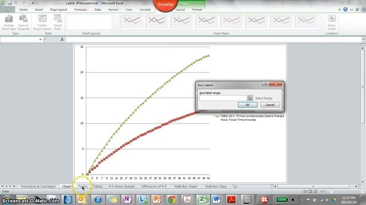Open the P-S Wave Speeds sheet tab

click(x=122, y=186)
